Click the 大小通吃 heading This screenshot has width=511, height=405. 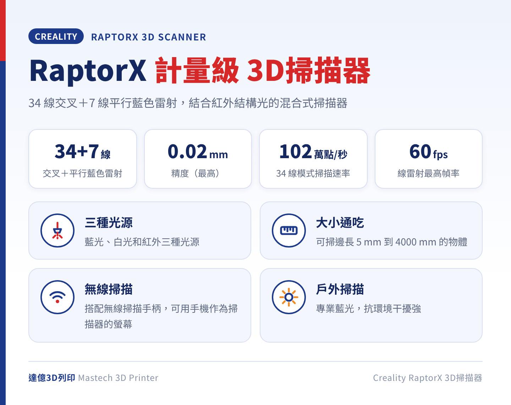click(x=340, y=223)
